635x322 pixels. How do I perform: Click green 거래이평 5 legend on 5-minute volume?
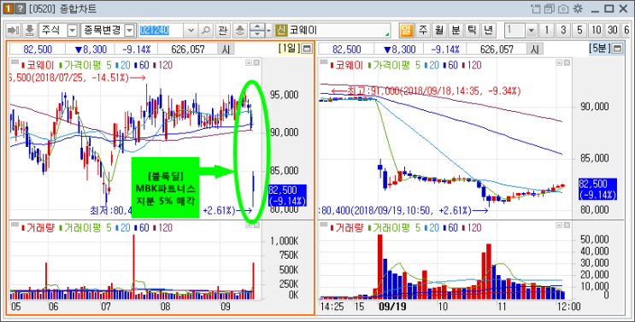(395, 228)
